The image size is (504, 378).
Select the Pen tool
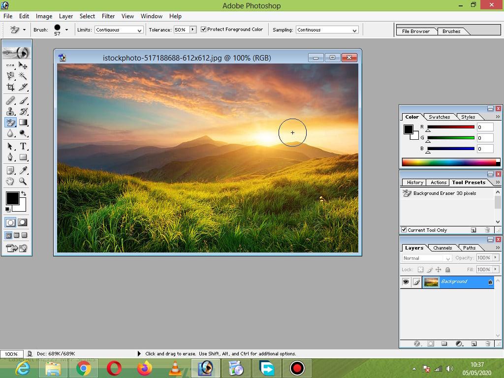click(10, 157)
